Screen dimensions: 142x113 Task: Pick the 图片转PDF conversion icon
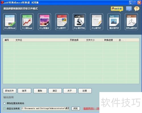coord(114,22)
